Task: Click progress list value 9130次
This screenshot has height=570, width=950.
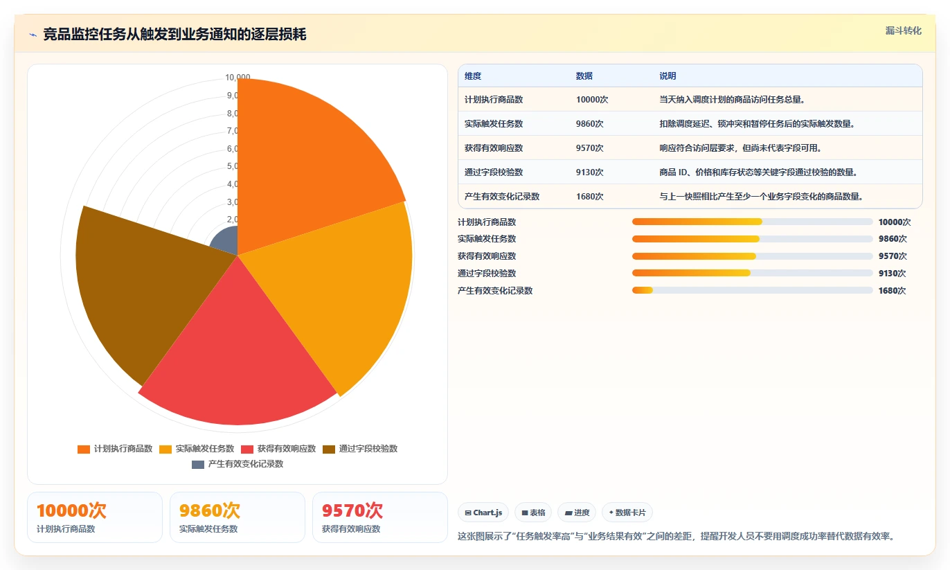Action: click(x=893, y=274)
